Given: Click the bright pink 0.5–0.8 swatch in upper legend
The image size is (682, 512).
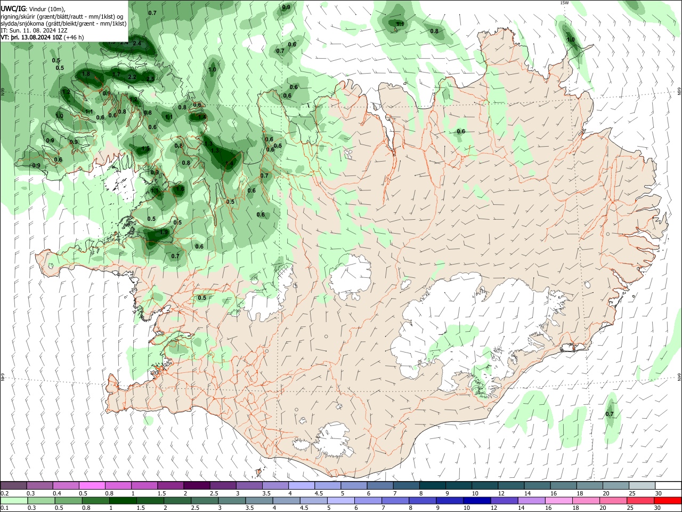Looking at the screenshot, I should [x=92, y=485].
